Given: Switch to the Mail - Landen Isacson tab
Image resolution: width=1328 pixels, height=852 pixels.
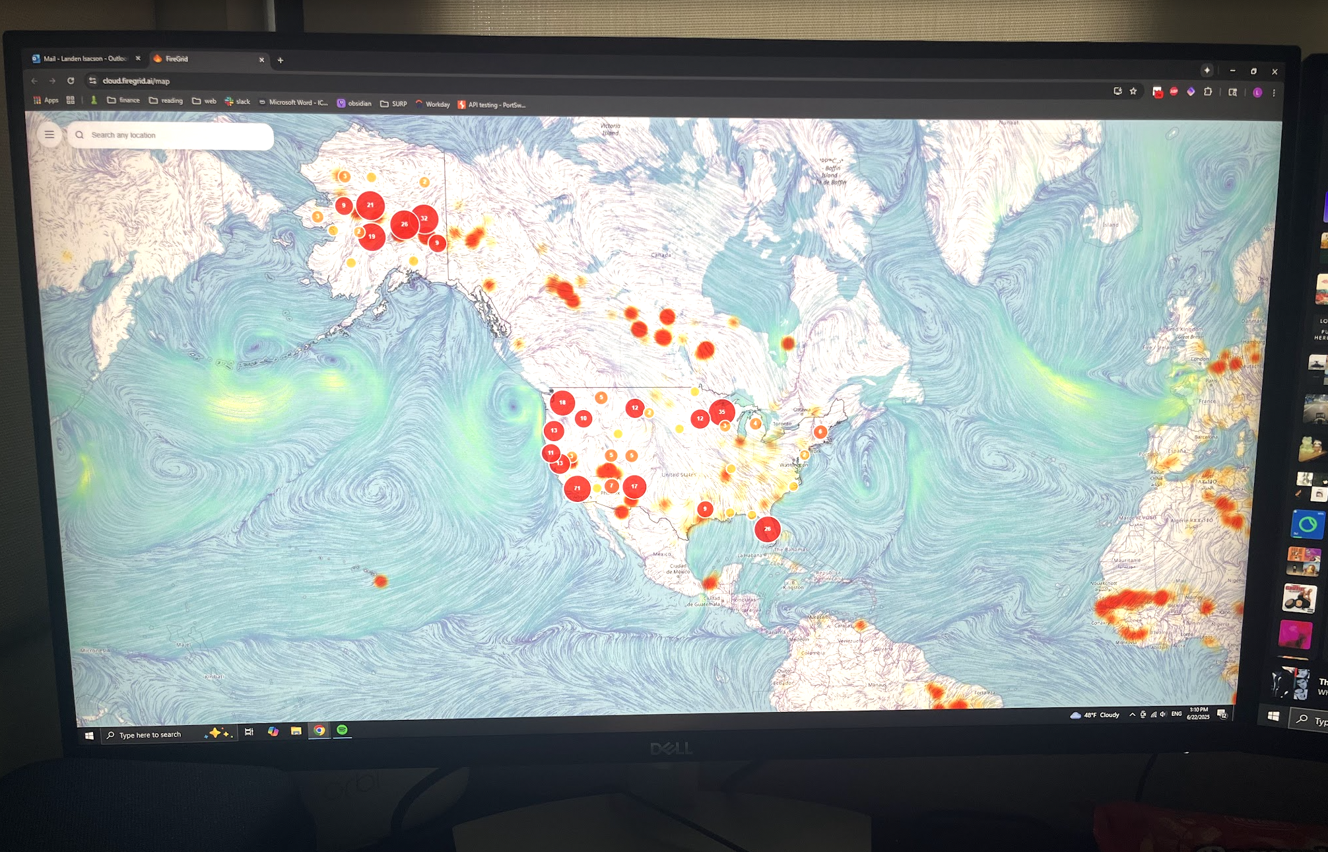Looking at the screenshot, I should (x=83, y=58).
